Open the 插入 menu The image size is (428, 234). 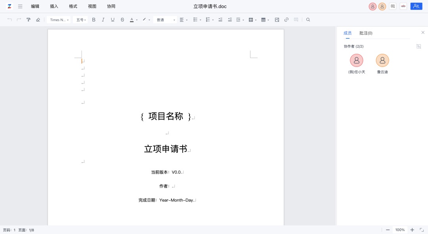[54, 6]
